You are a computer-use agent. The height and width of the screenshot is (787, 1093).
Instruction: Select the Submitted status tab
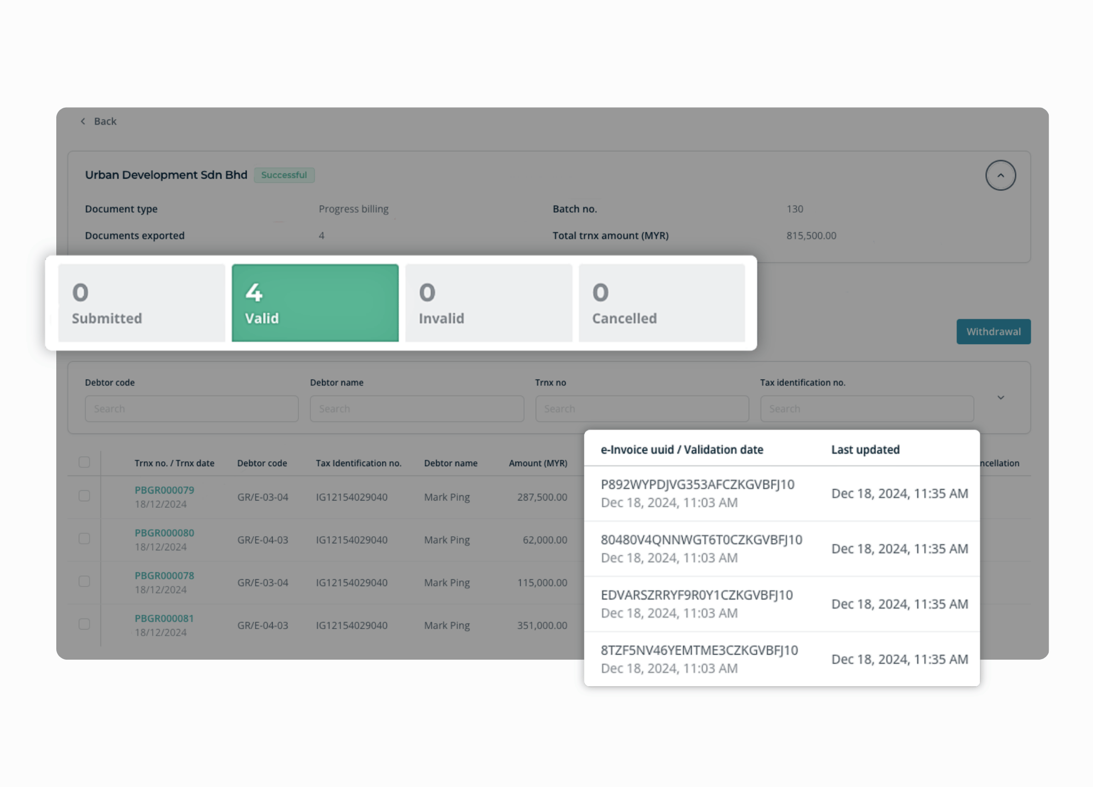pos(142,303)
